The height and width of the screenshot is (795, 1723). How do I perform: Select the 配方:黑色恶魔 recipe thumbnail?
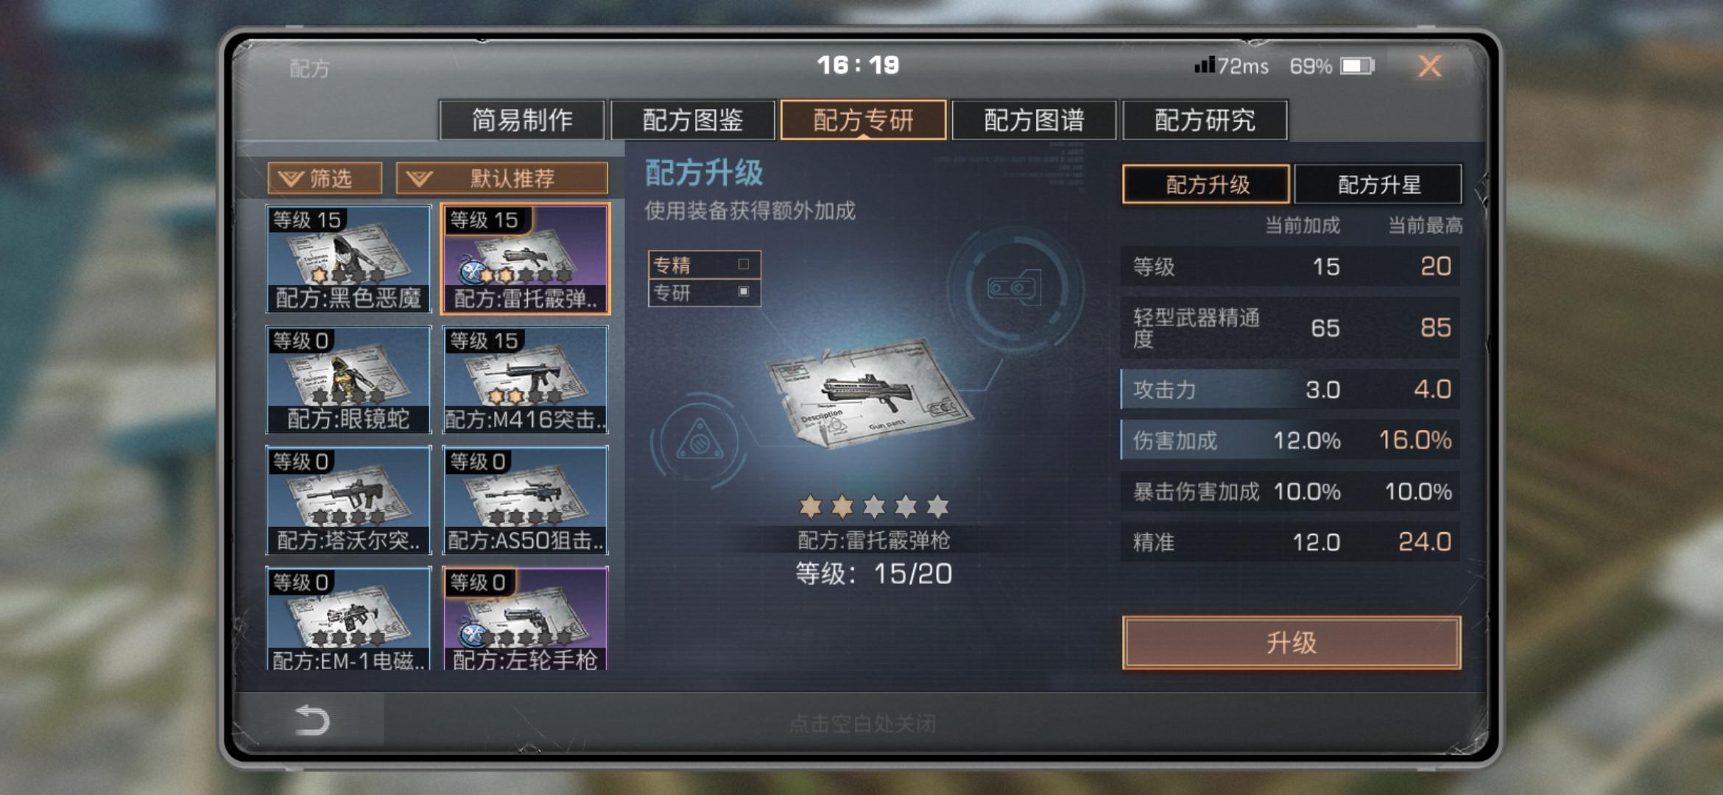click(348, 258)
